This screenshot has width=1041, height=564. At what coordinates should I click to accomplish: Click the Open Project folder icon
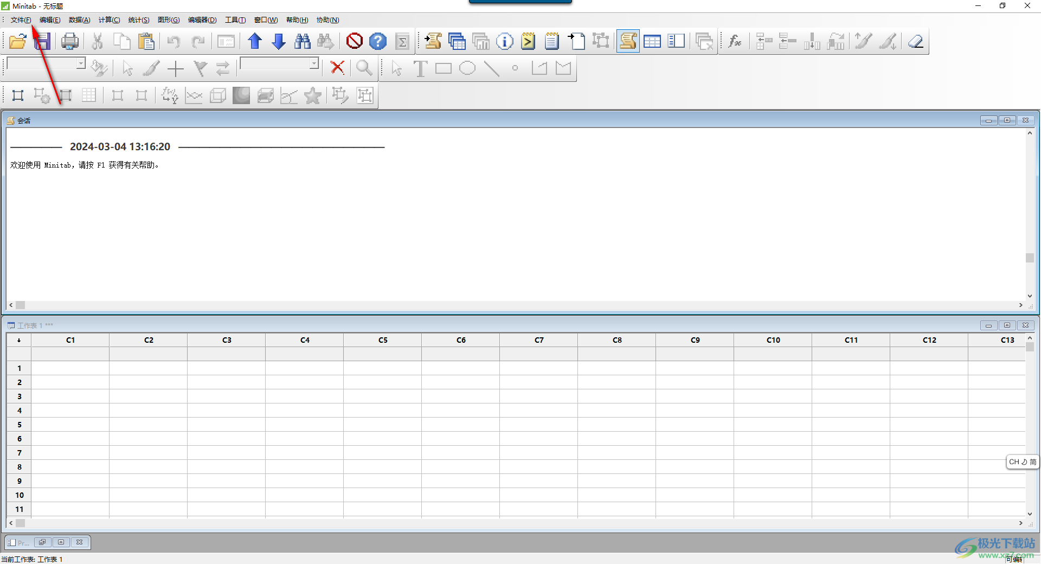click(x=18, y=41)
